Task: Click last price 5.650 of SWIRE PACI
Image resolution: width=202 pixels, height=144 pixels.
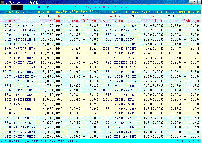Action: click(176, 113)
